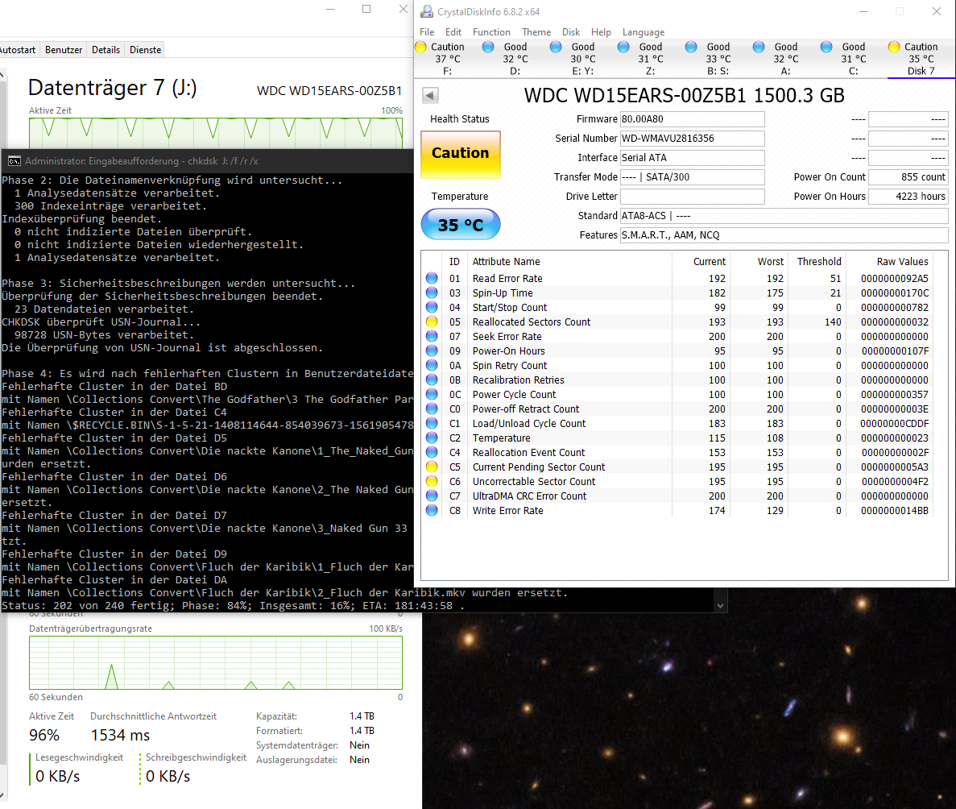Click the Reallocation Event Count row name

pos(528,453)
